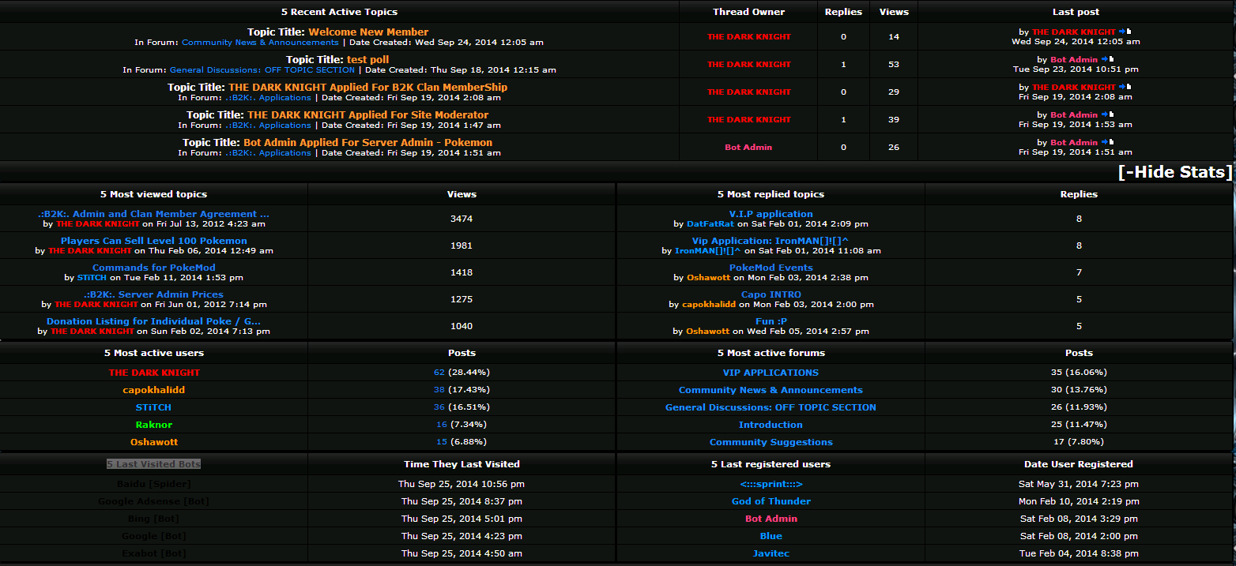Image resolution: width=1236 pixels, height=566 pixels.
Task: Open the Commands for PokeMod topic
Action: click(154, 268)
